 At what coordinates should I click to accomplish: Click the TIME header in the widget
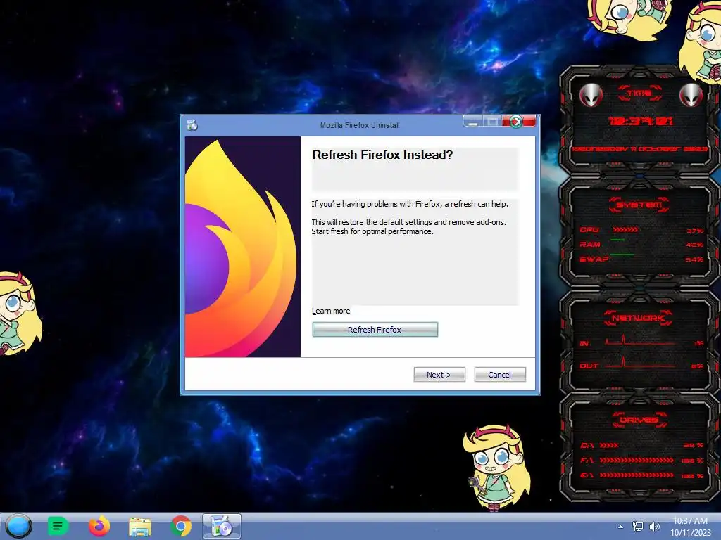tap(639, 93)
